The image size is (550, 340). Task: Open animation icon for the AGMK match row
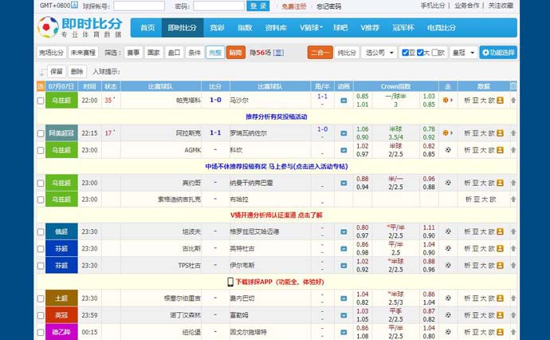(x=344, y=150)
